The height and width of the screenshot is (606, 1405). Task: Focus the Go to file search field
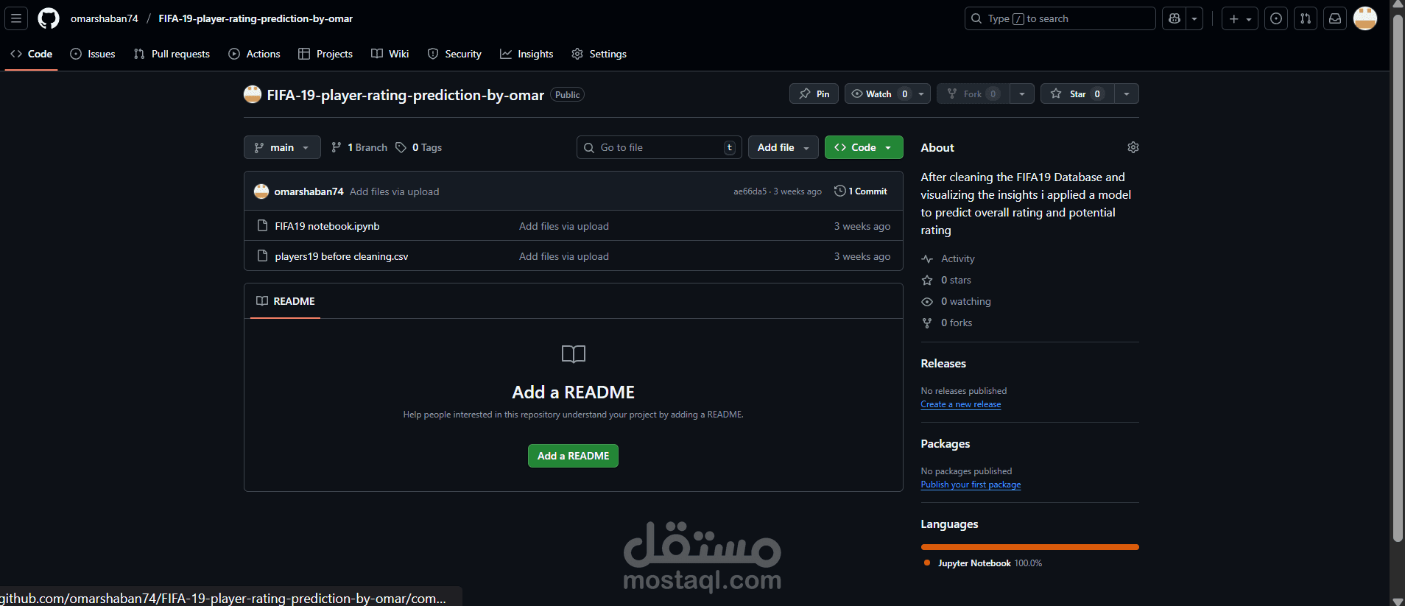pyautogui.click(x=659, y=147)
